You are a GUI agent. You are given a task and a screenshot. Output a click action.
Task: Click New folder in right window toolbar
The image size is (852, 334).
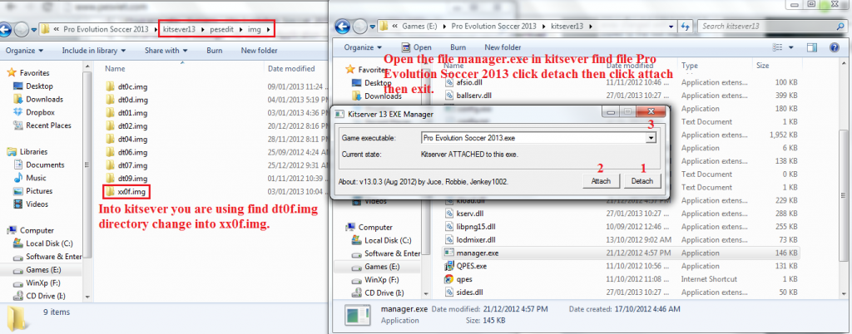503,47
